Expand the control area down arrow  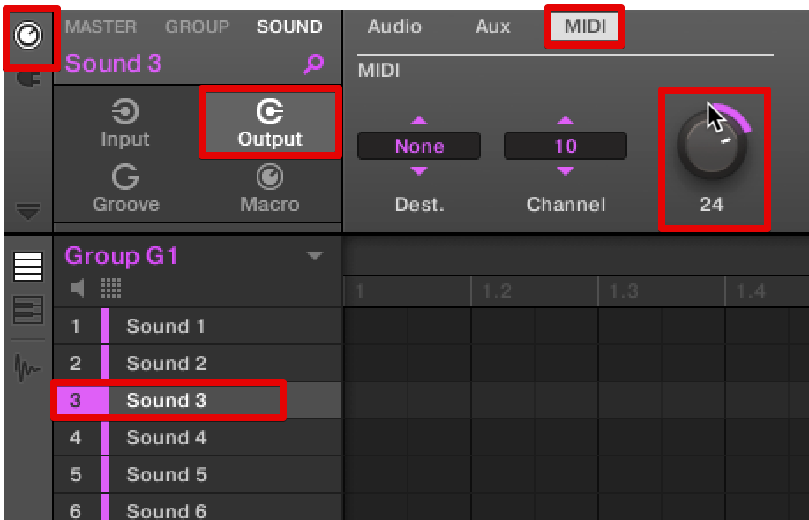(x=28, y=210)
